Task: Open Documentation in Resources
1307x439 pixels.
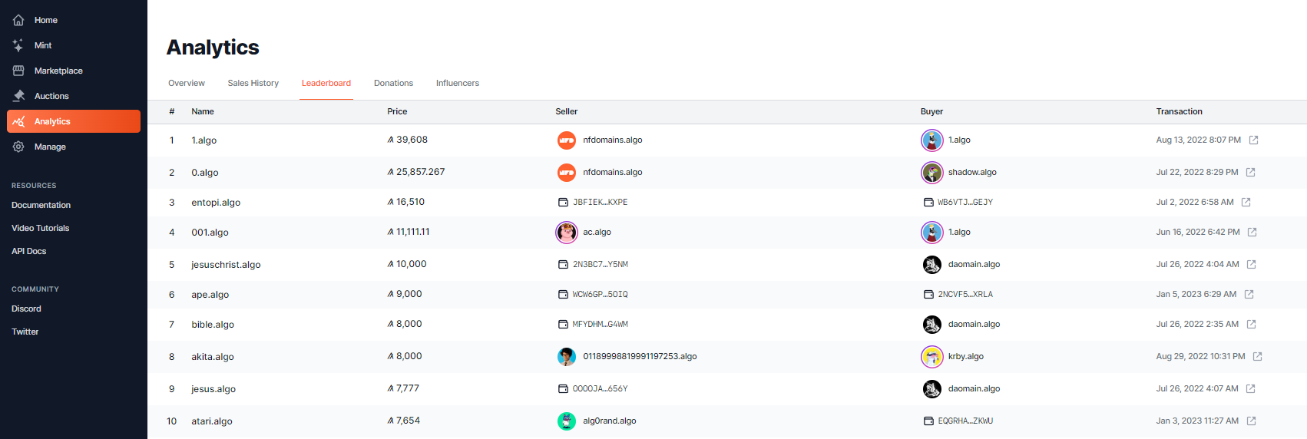Action: pos(41,205)
